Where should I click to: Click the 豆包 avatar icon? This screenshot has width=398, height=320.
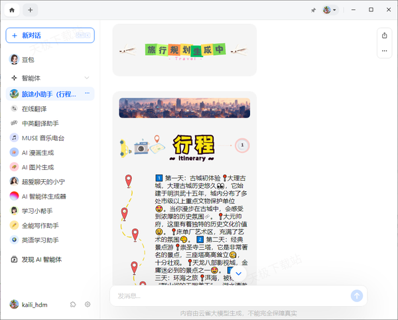[14, 59]
